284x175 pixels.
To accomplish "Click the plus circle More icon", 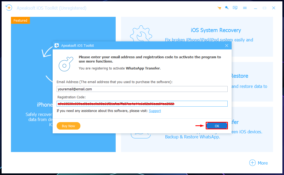I will [252, 163].
